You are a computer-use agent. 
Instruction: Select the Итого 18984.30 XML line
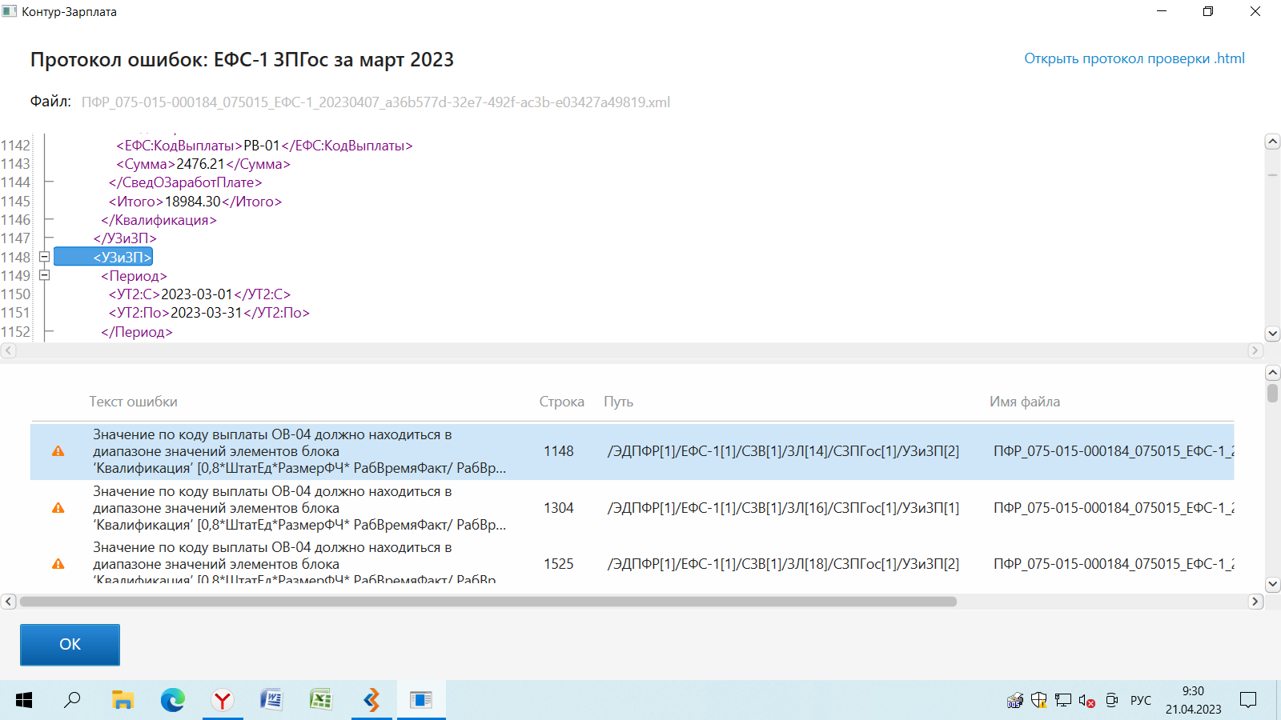(x=195, y=202)
